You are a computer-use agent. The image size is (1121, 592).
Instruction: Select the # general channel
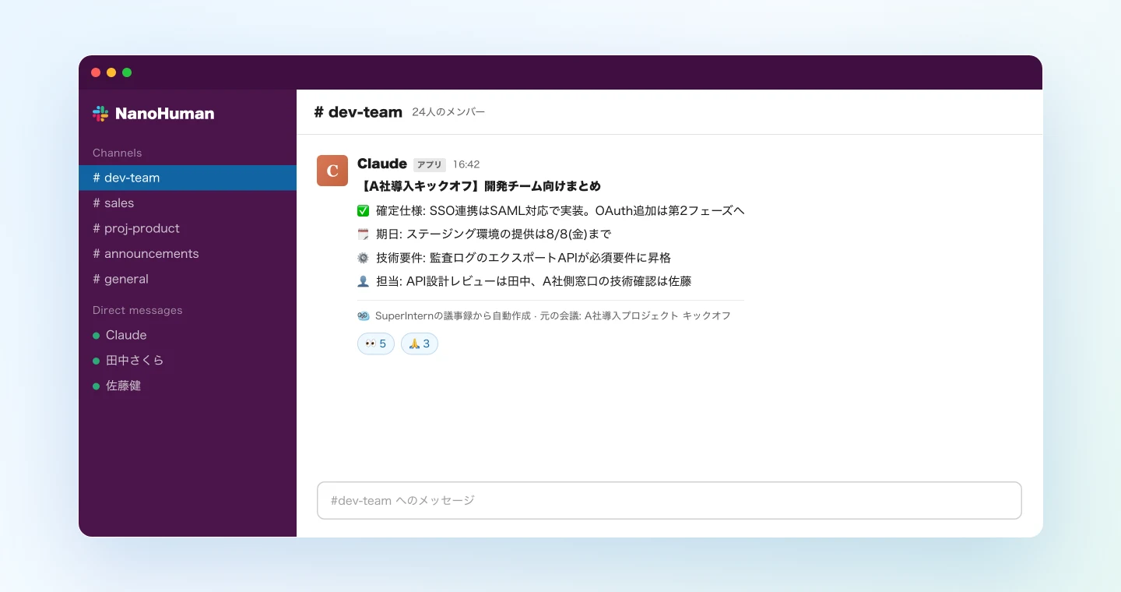[x=188, y=279]
